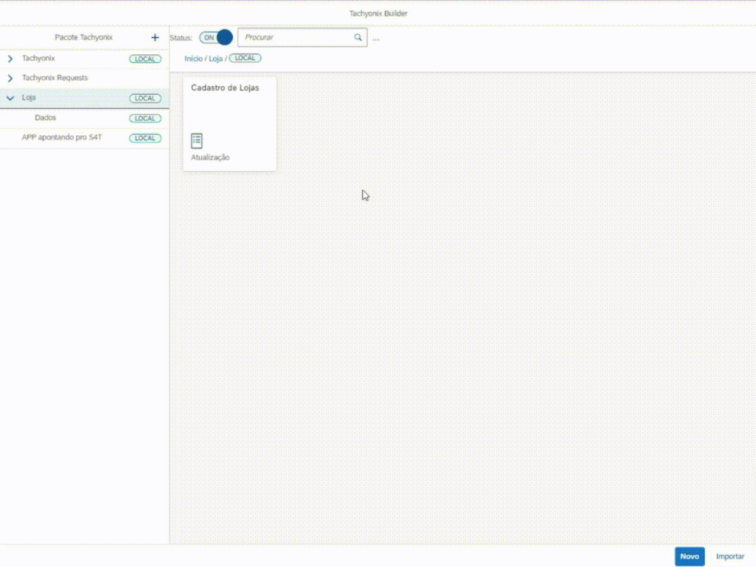
Task: Select the Dados sub-item under Loja
Action: [x=45, y=118]
